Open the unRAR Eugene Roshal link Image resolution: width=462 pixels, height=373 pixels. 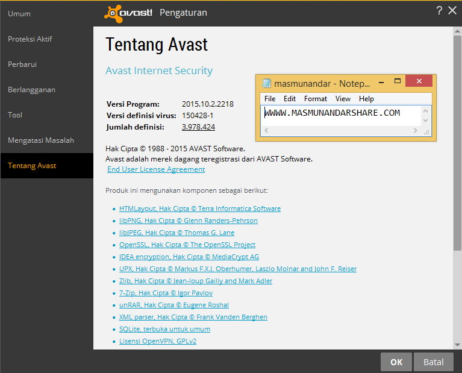click(x=174, y=305)
